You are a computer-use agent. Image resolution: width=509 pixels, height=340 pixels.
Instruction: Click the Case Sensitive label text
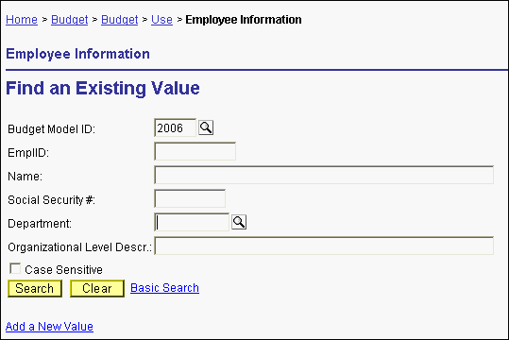coord(63,269)
